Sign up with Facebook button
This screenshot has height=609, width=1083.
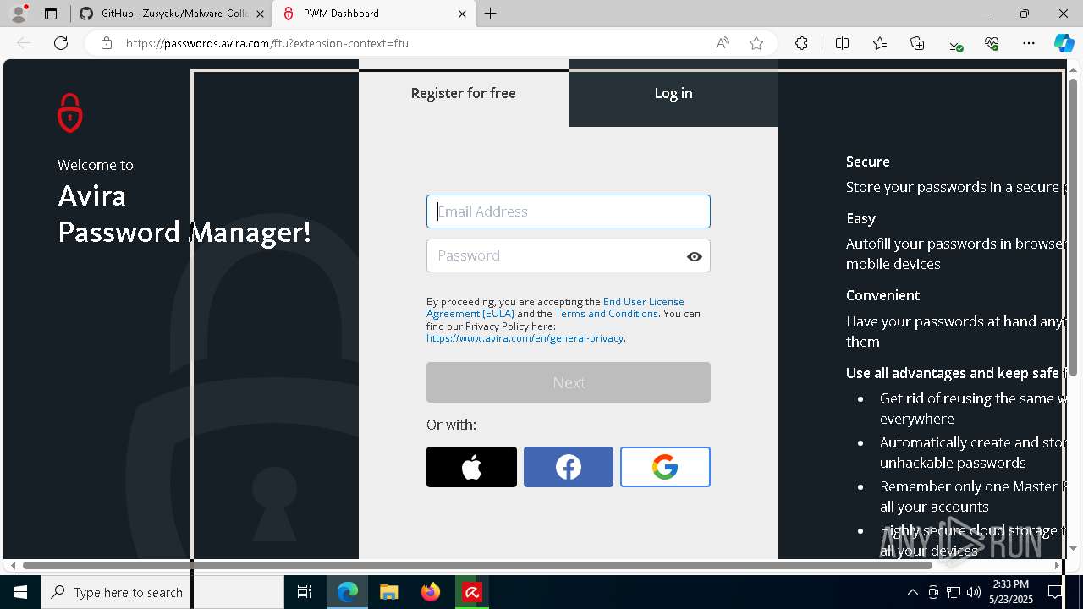(569, 467)
